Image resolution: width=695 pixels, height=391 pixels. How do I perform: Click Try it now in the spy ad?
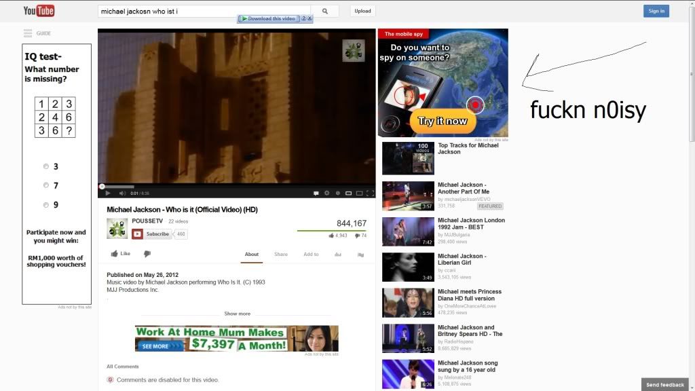coord(443,121)
